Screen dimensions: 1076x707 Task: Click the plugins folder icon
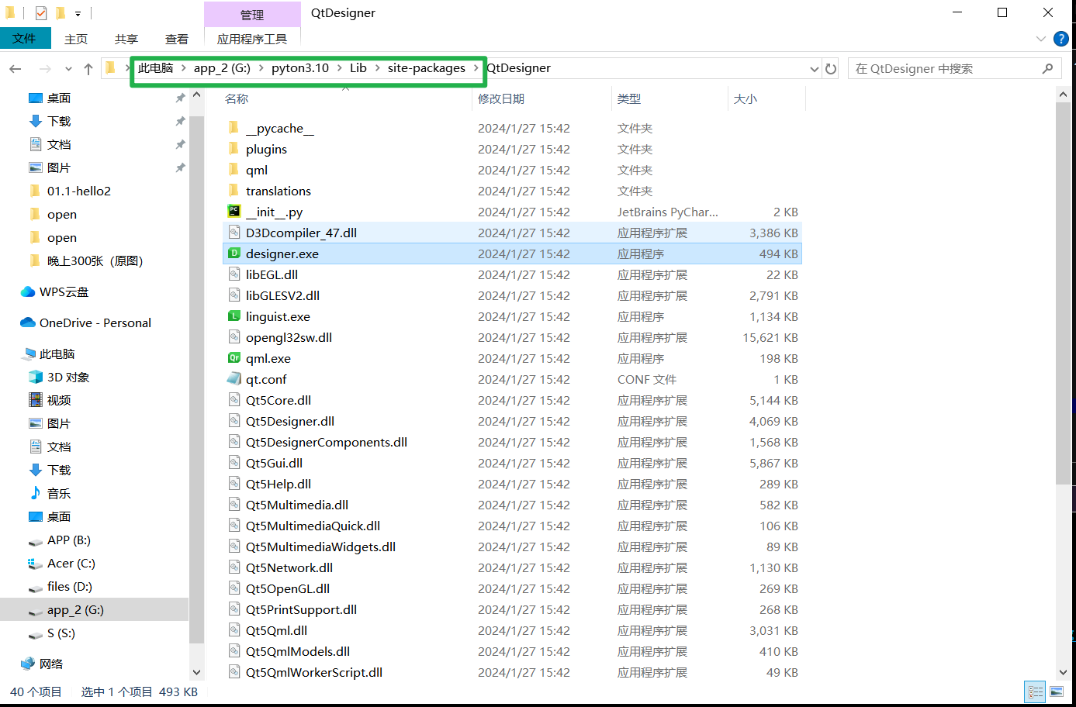click(234, 149)
